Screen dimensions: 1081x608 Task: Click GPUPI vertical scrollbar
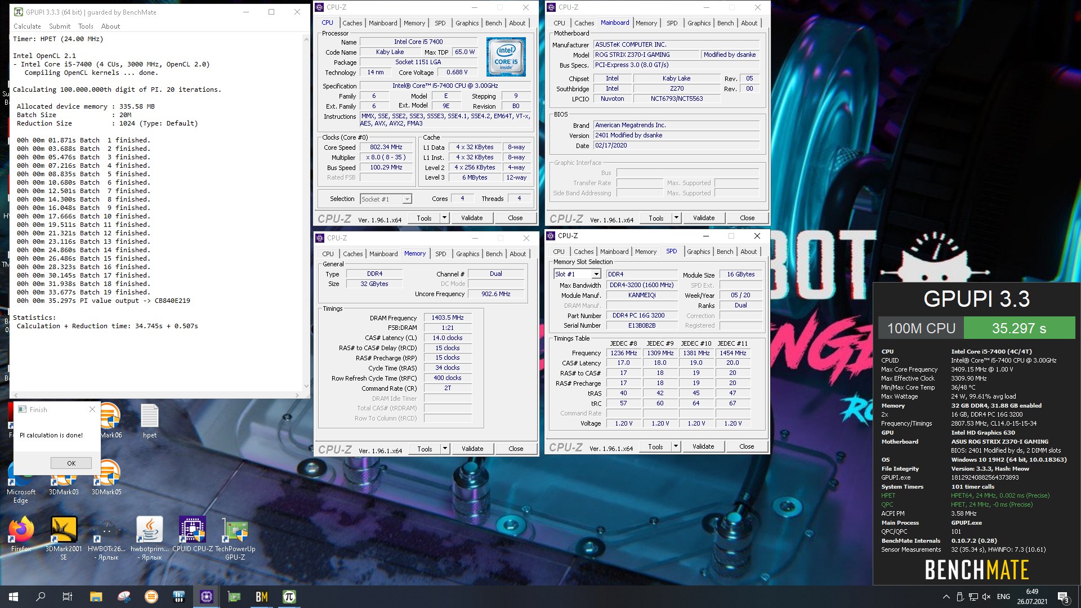(306, 212)
